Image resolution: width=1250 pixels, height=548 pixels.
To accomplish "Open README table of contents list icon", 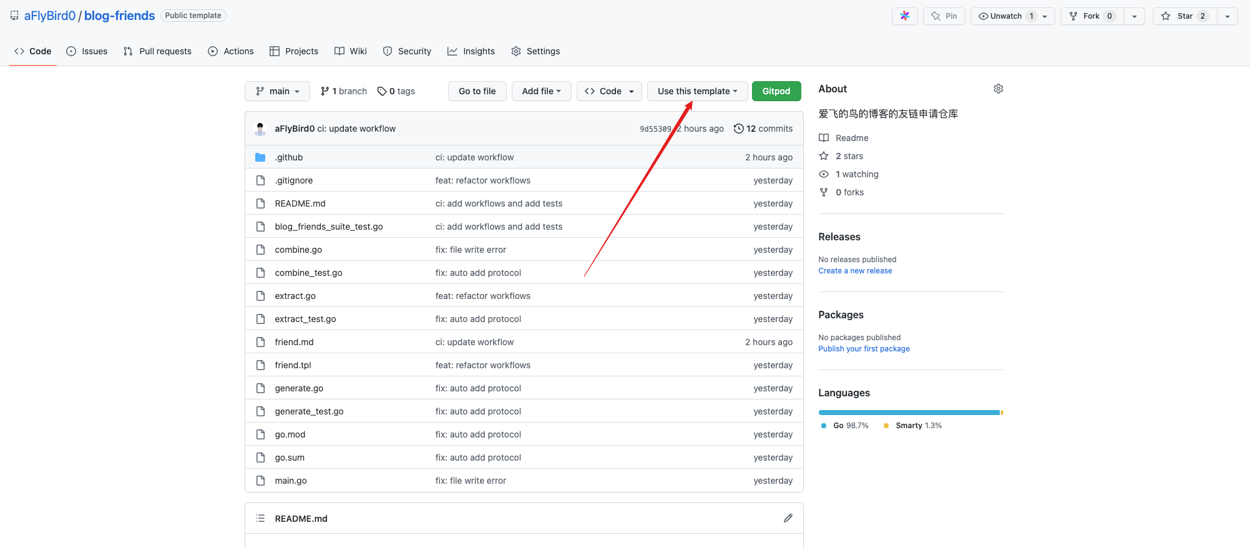I will click(260, 519).
